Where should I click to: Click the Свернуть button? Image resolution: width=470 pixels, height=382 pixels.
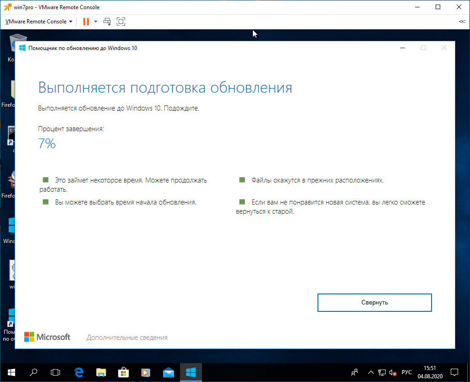pyautogui.click(x=374, y=303)
